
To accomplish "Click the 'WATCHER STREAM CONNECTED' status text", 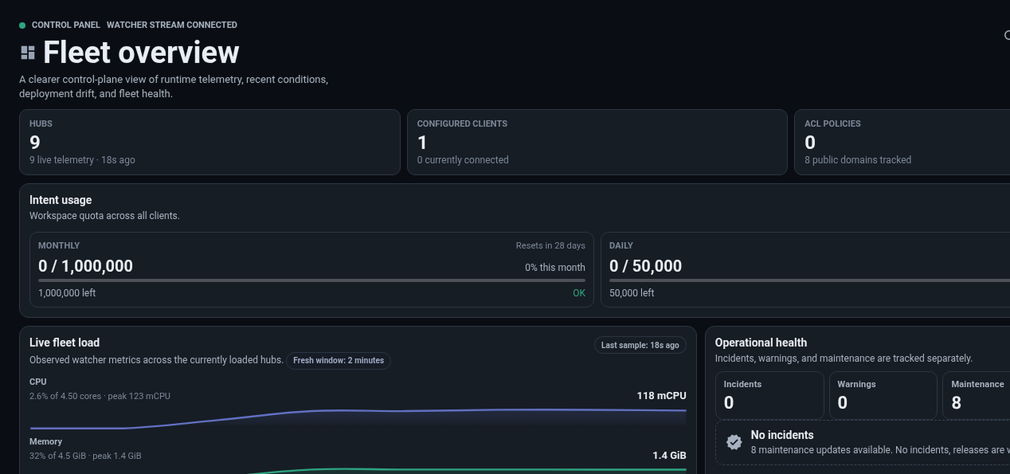I will [172, 25].
